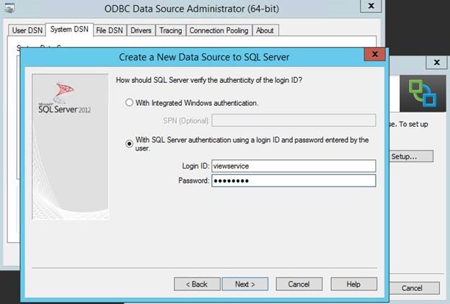
Task: Close the ODBC Data Source Administrator window
Action: 371,6
